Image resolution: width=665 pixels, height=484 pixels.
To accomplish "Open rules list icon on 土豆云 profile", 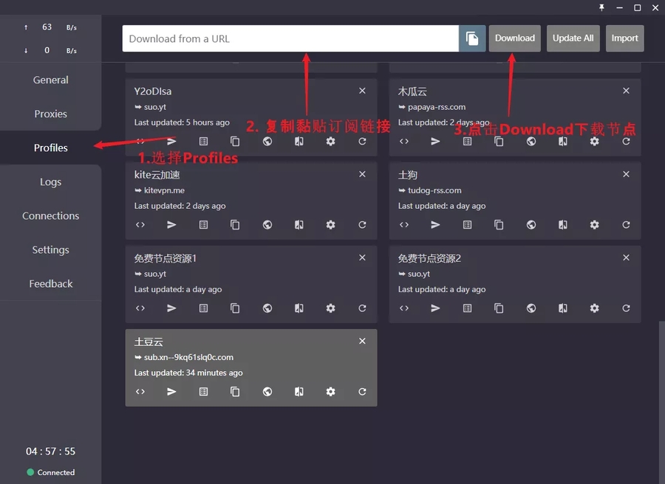I will click(x=203, y=392).
